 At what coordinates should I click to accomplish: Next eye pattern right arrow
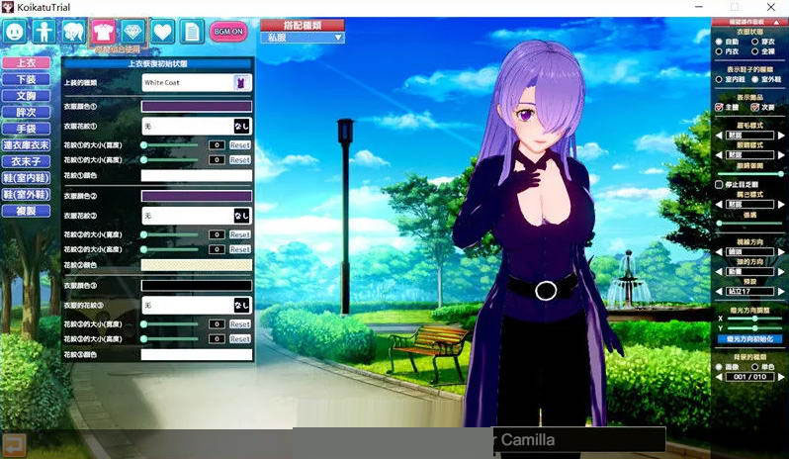pos(780,155)
